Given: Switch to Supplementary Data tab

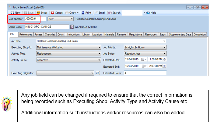Looking at the screenshot, I should (180, 34).
